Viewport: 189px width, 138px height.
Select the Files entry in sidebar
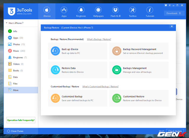[21, 84]
